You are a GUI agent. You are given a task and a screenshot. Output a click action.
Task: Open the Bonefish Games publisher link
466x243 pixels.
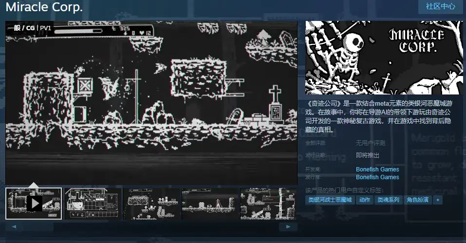click(377, 177)
